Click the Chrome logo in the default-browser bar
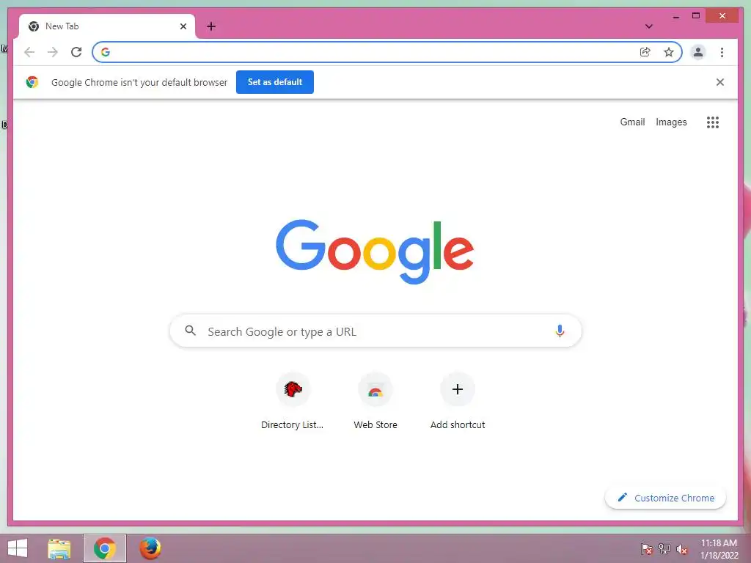Screen dimensions: 751x563 click(32, 82)
